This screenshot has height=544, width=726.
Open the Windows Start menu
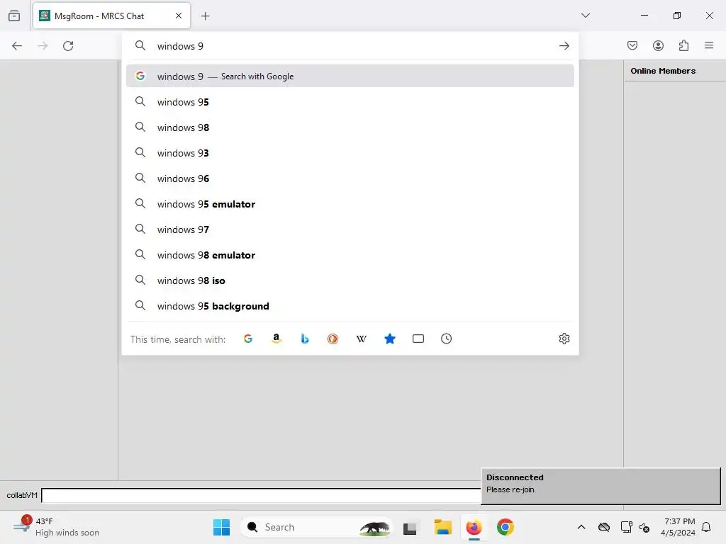(221, 527)
